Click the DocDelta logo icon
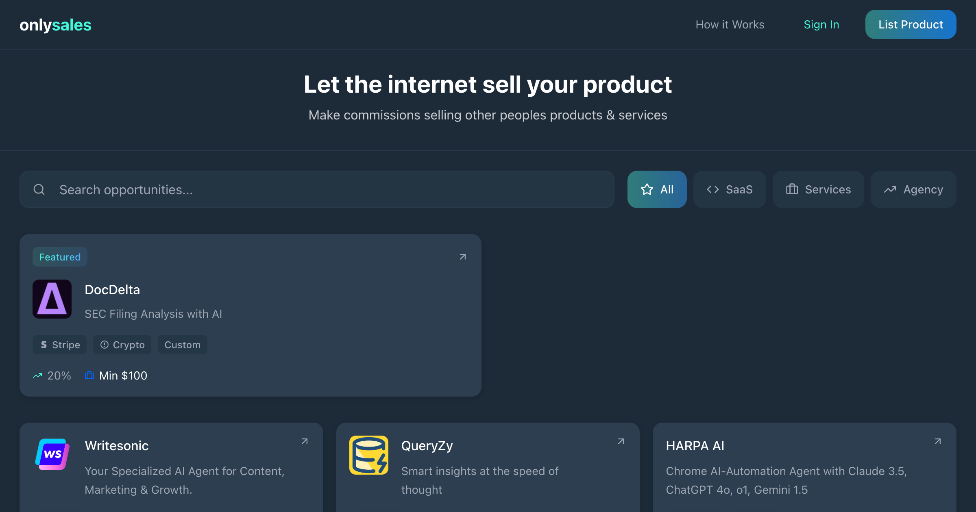 (52, 299)
